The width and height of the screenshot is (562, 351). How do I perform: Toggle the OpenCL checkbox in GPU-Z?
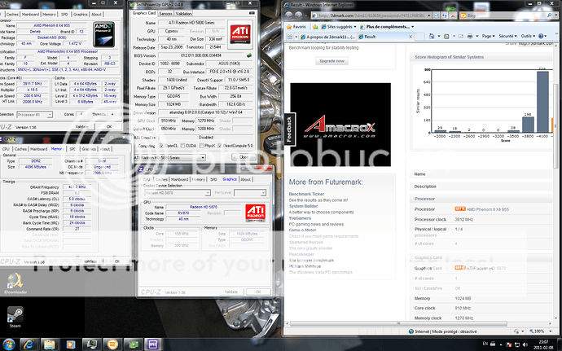pos(164,146)
